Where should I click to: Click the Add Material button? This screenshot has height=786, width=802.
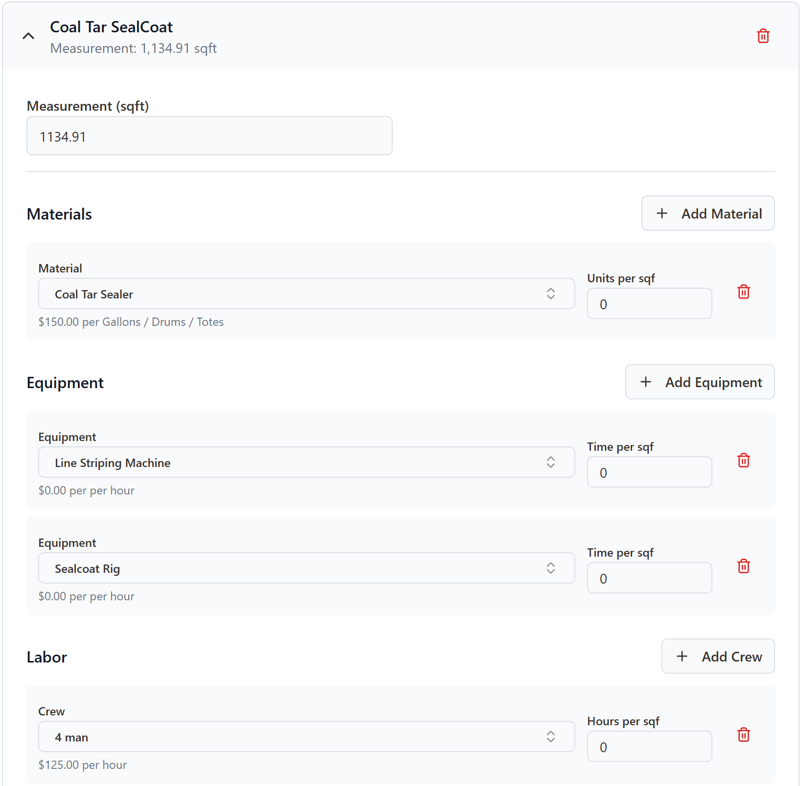click(708, 213)
